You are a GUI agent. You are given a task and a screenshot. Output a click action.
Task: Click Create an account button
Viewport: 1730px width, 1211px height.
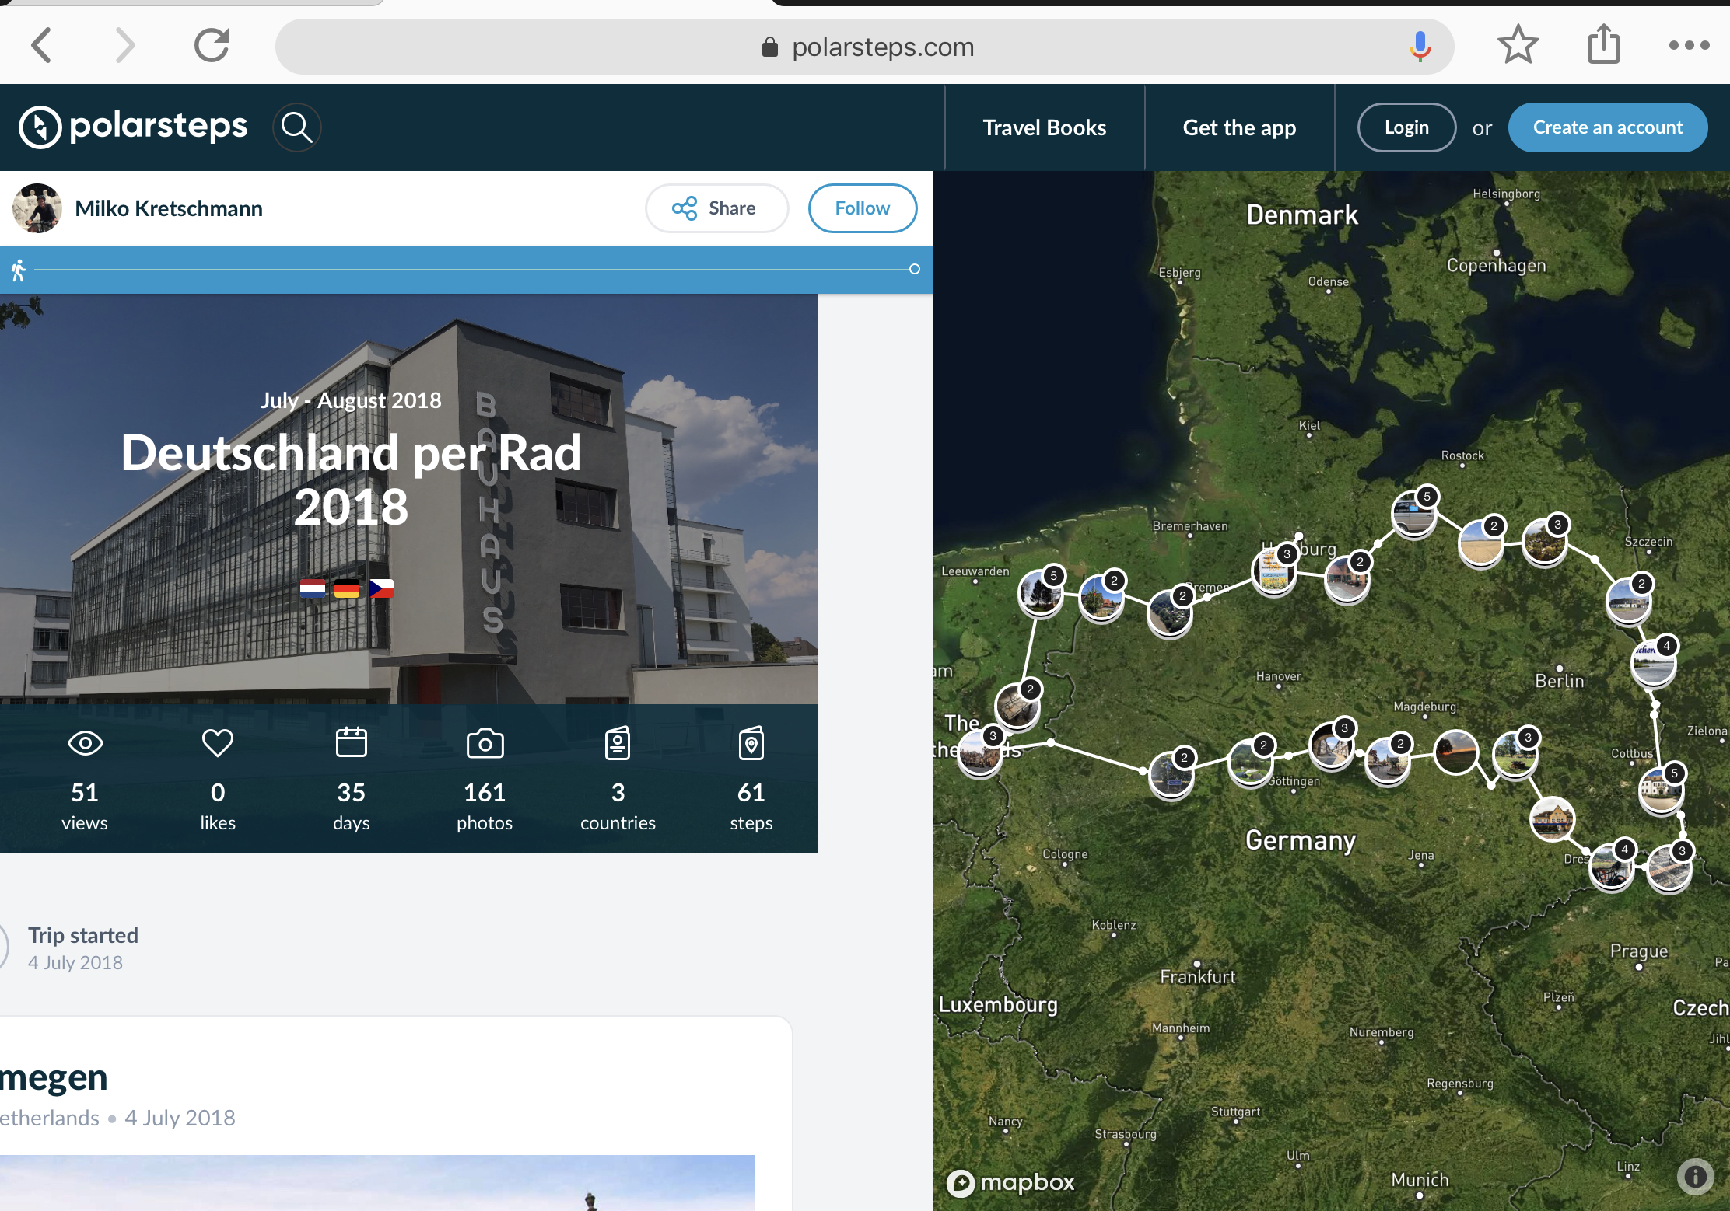pos(1607,127)
